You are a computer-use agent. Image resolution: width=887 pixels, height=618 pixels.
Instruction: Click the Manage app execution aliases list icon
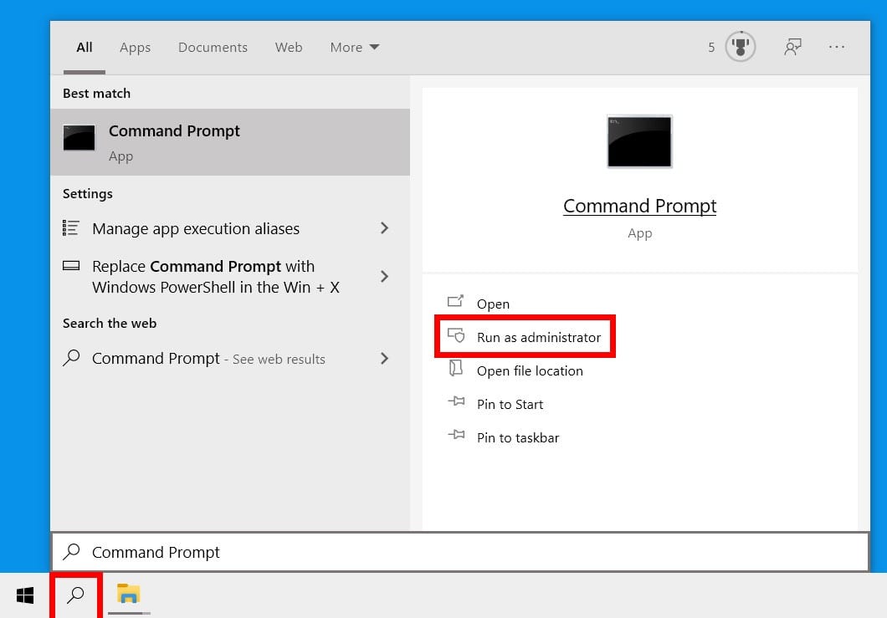coord(71,227)
